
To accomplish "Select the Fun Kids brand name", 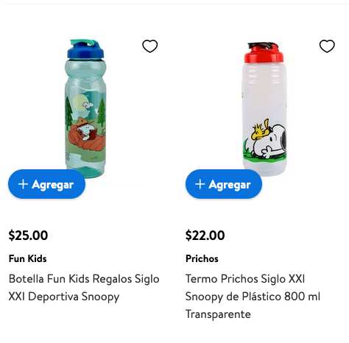I will [x=28, y=258].
